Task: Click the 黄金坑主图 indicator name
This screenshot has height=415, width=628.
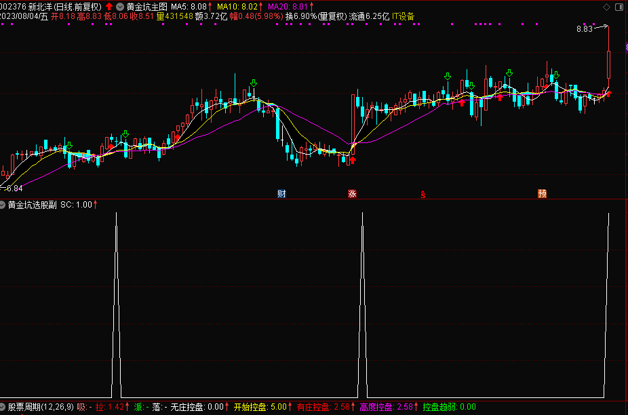Action: [147, 7]
